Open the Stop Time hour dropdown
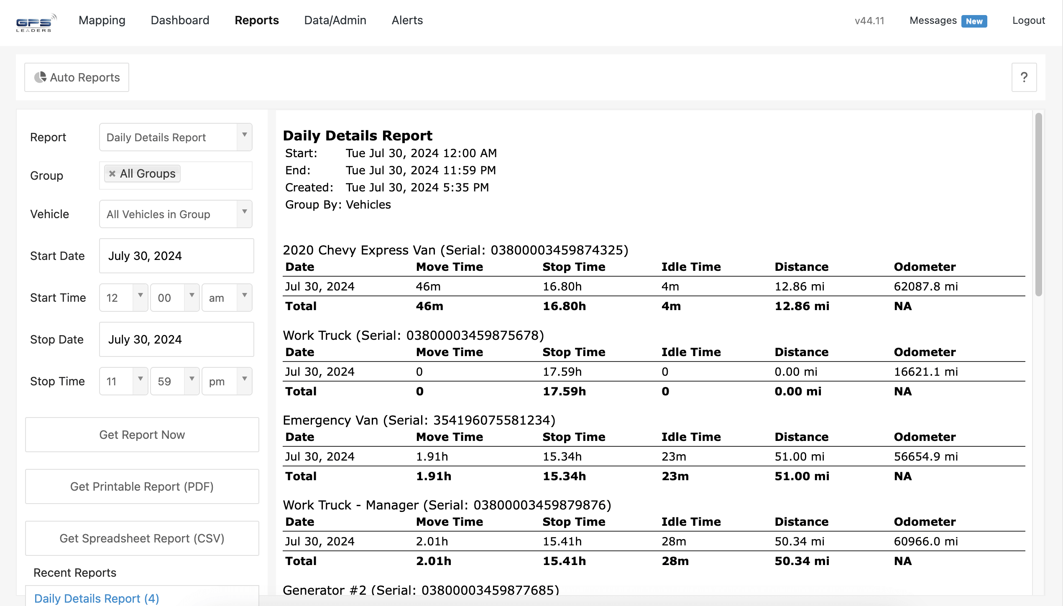 [x=123, y=381]
